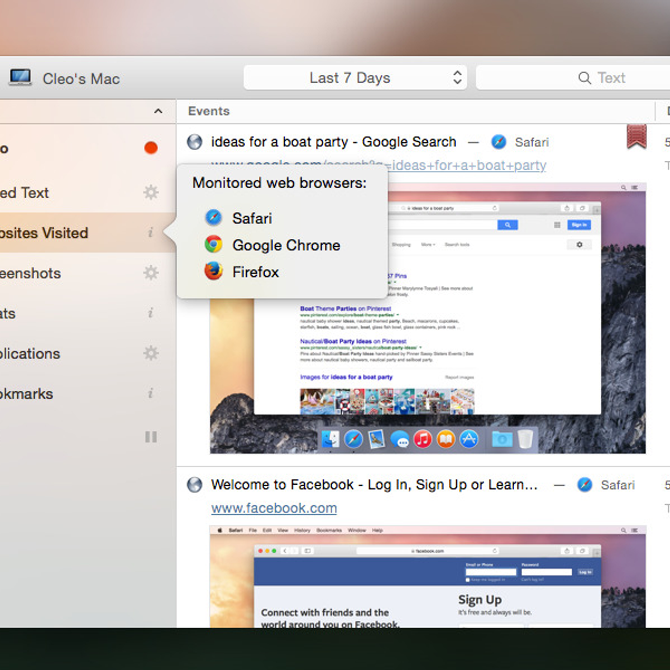Click the info icon beside Chats
The height and width of the screenshot is (670, 670).
point(150,313)
